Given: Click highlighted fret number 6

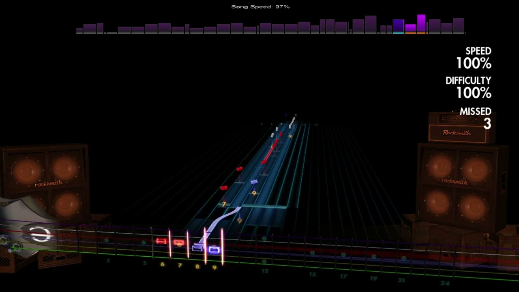Looking at the screenshot, I should pos(162,264).
